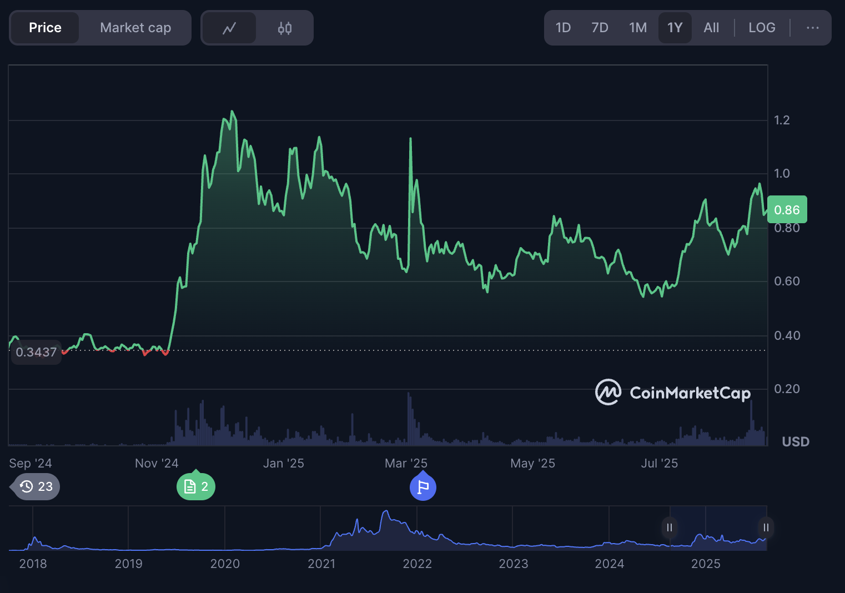Image resolution: width=845 pixels, height=593 pixels.
Task: Click the Mar '25 axis label
Action: pyautogui.click(x=406, y=463)
